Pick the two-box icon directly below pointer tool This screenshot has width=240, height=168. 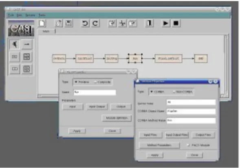(x=15, y=57)
